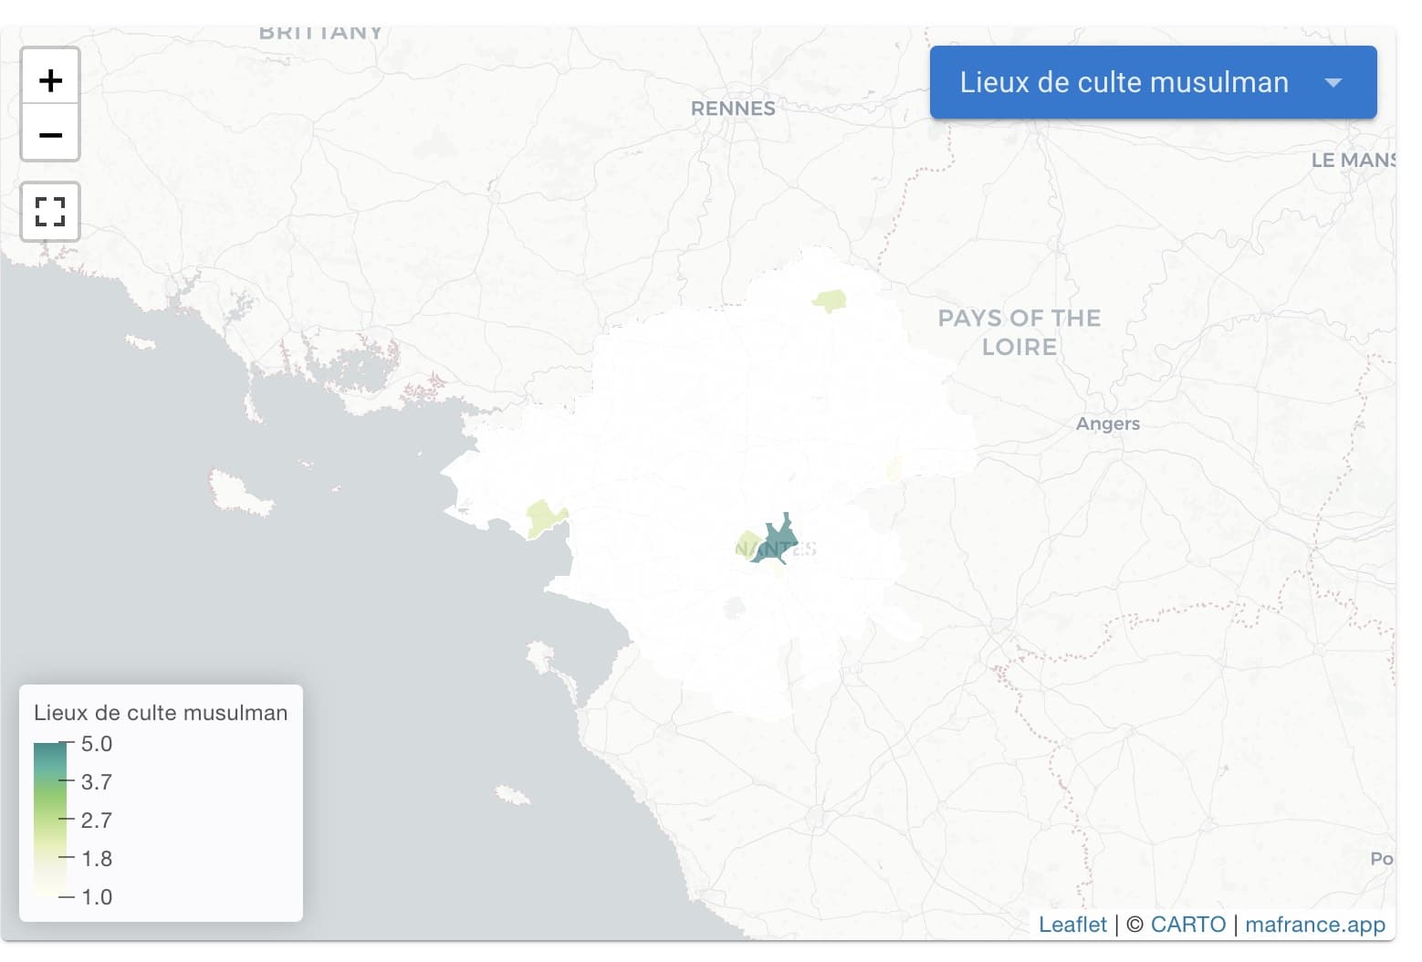The image size is (1422, 962).
Task: Select the northern light green commune
Action: [x=830, y=299]
